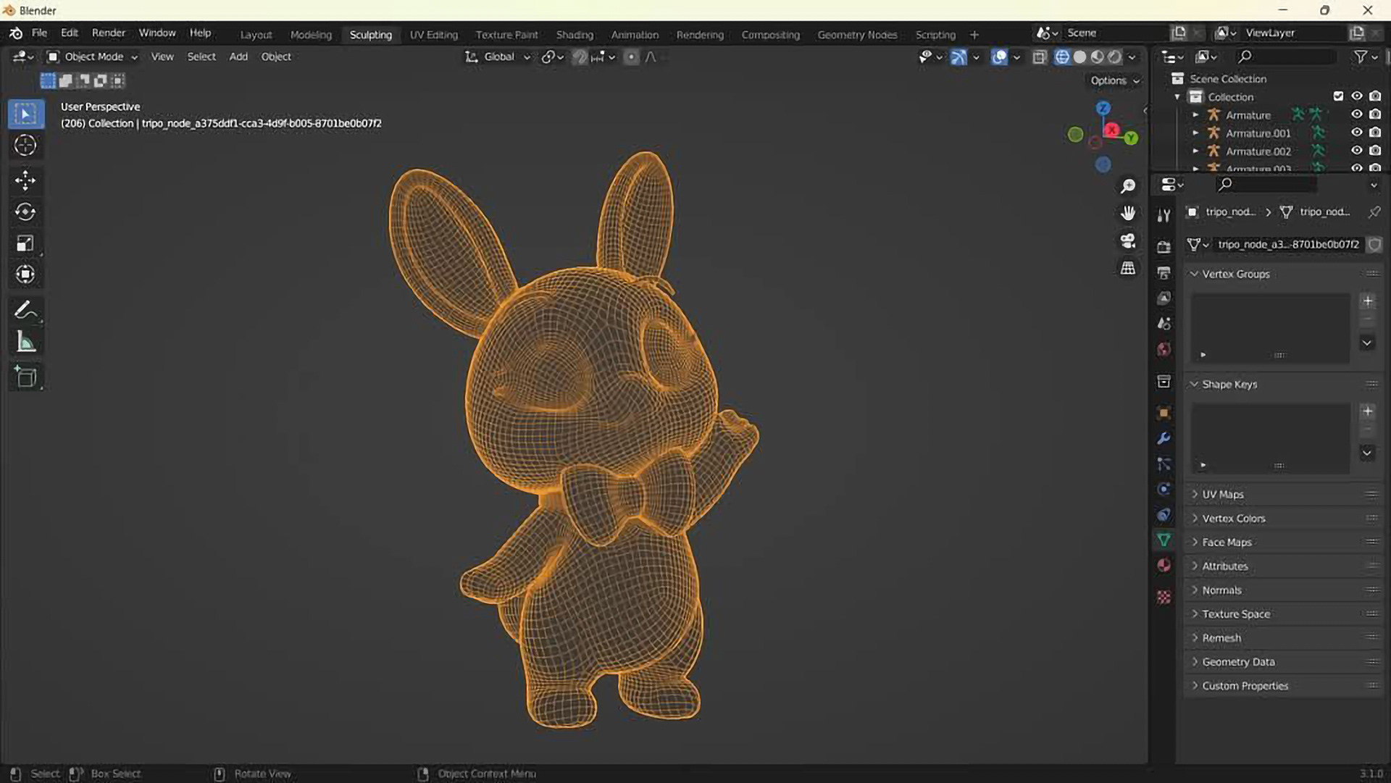Select the 3D Cursor tool
This screenshot has width=1391, height=783.
25,146
